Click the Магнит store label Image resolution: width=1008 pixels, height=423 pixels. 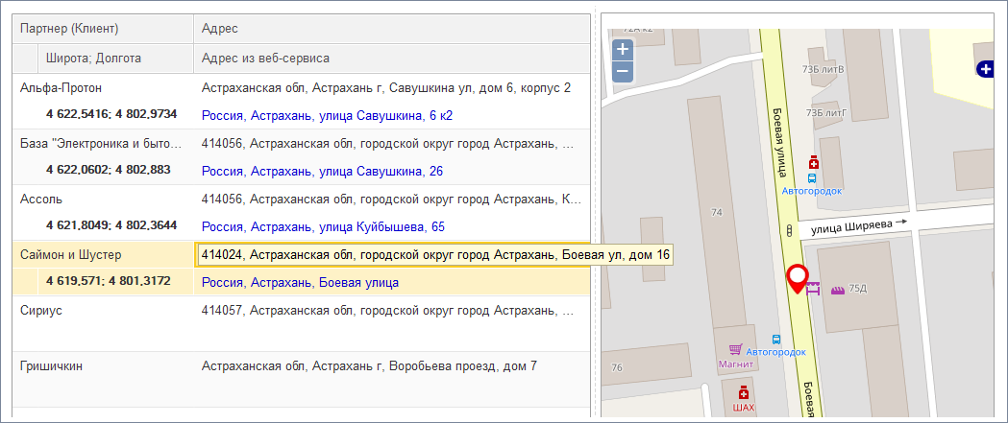tap(735, 364)
